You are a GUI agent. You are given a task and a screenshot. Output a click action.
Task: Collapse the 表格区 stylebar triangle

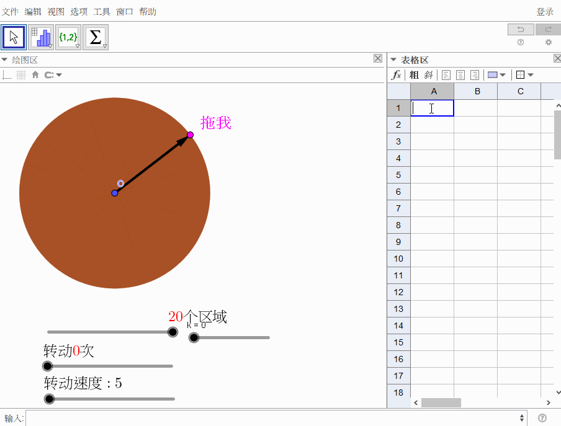pyautogui.click(x=393, y=60)
